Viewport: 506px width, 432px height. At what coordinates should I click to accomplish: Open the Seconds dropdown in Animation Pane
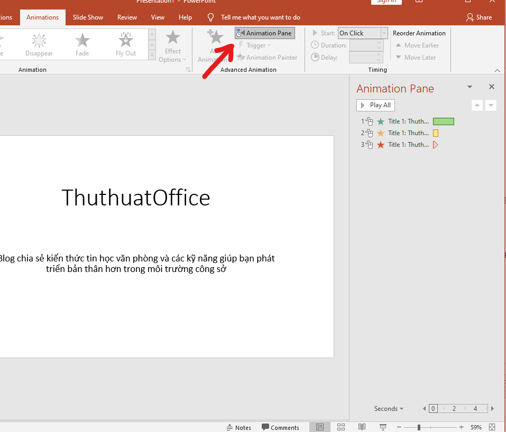pyautogui.click(x=388, y=408)
